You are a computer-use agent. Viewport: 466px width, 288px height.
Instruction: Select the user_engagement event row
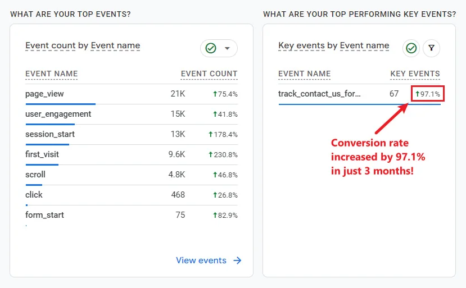tap(58, 114)
